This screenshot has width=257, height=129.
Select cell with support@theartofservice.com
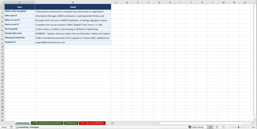73,42
